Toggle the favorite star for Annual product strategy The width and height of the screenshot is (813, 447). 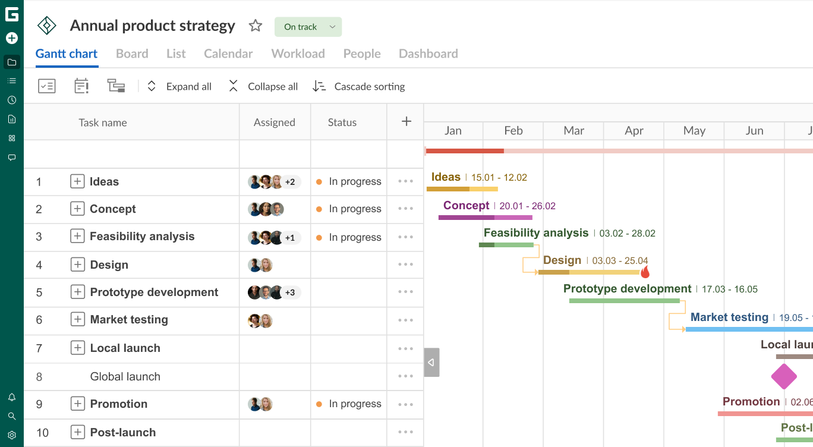click(255, 26)
